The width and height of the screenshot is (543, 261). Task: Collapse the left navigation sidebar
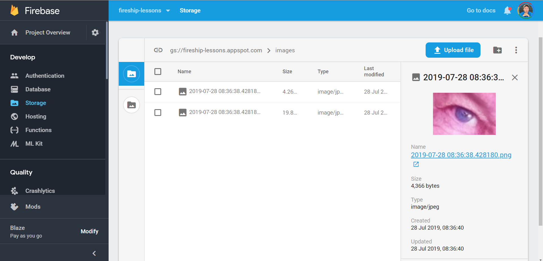94,253
